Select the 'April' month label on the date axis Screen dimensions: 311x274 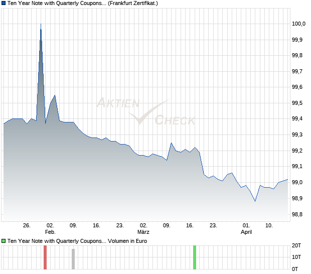pyautogui.click(x=246, y=232)
